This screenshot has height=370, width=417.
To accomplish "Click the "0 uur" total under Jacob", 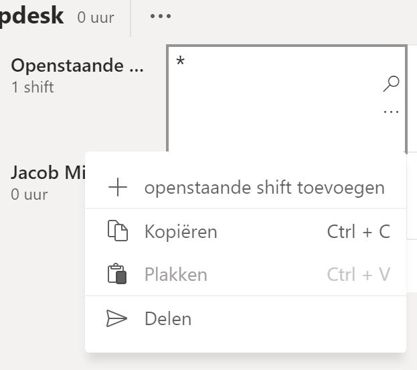I will [29, 194].
